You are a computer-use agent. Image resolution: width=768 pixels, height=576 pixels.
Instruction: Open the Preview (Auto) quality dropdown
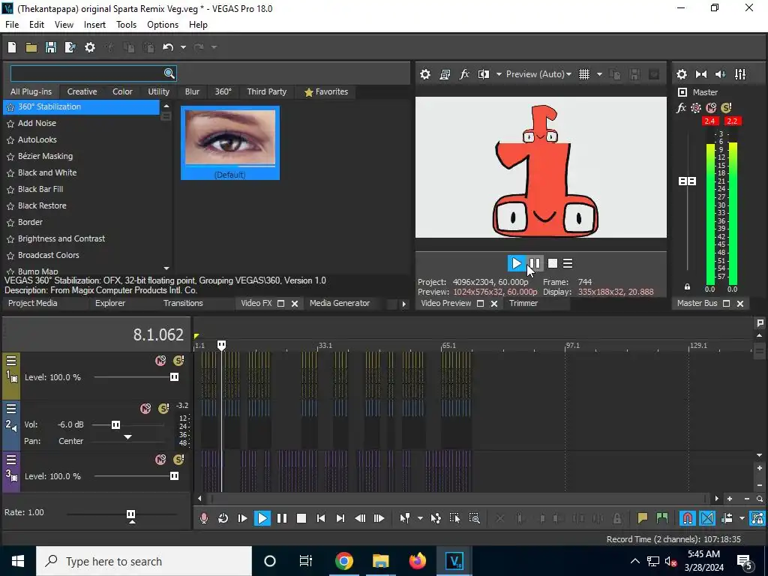coord(538,74)
